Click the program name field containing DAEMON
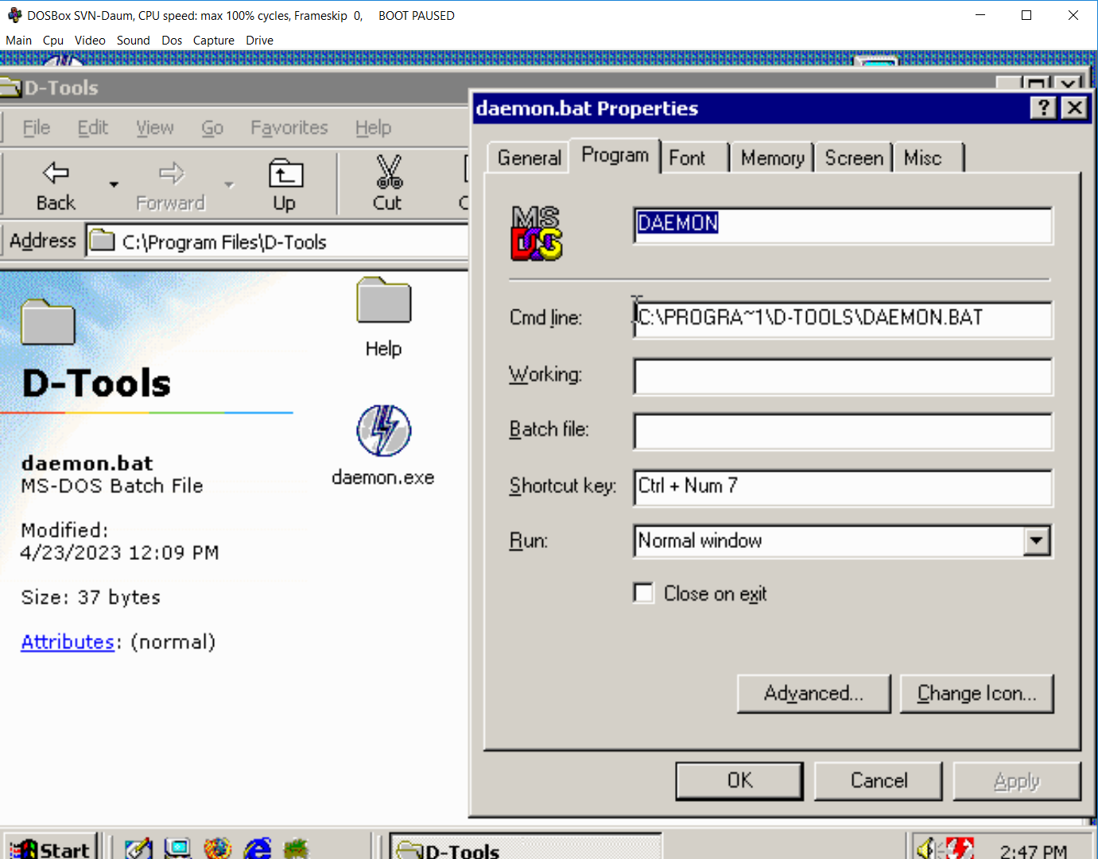 click(x=843, y=225)
